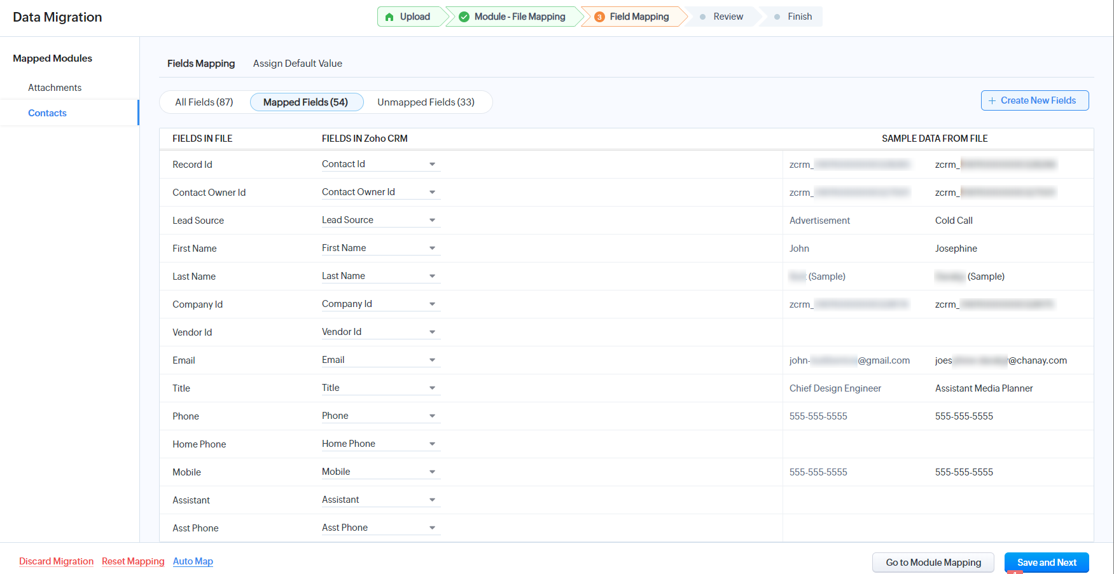
Task: Show Unmapped Fields (33) filter
Action: click(426, 102)
